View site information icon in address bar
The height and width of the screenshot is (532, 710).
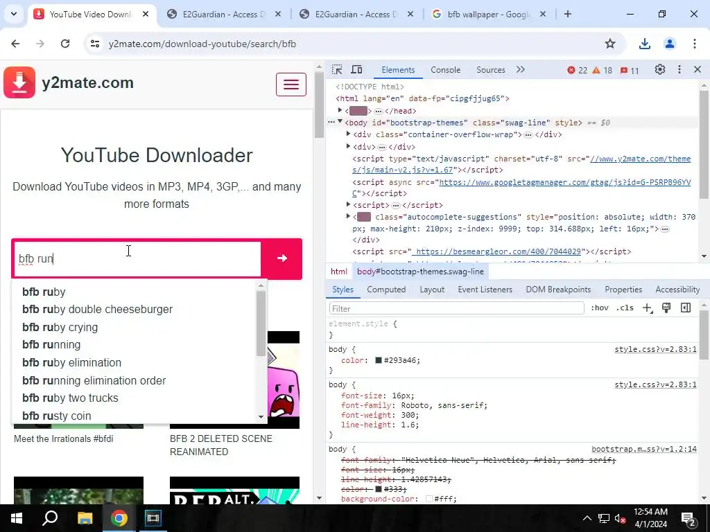(94, 44)
